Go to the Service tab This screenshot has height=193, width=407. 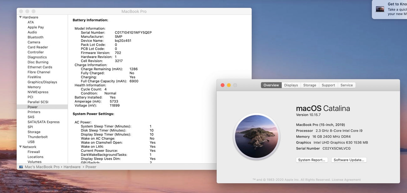pyautogui.click(x=346, y=85)
